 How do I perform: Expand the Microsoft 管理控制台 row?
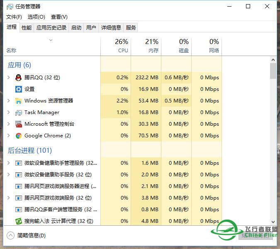click(x=8, y=124)
